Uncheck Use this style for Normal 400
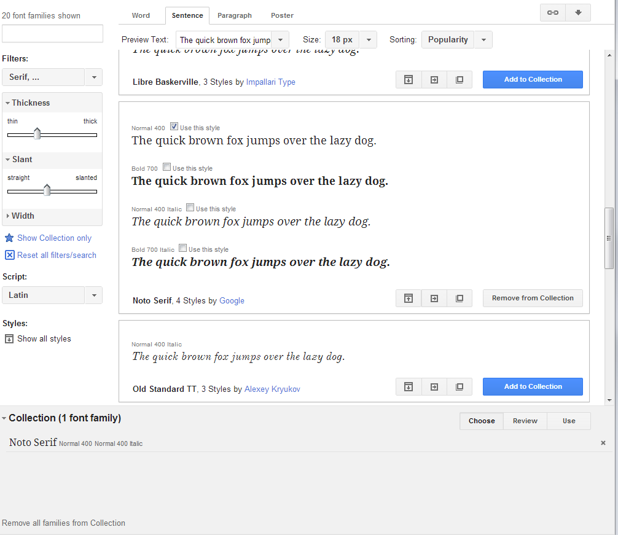The image size is (618, 535). point(174,127)
